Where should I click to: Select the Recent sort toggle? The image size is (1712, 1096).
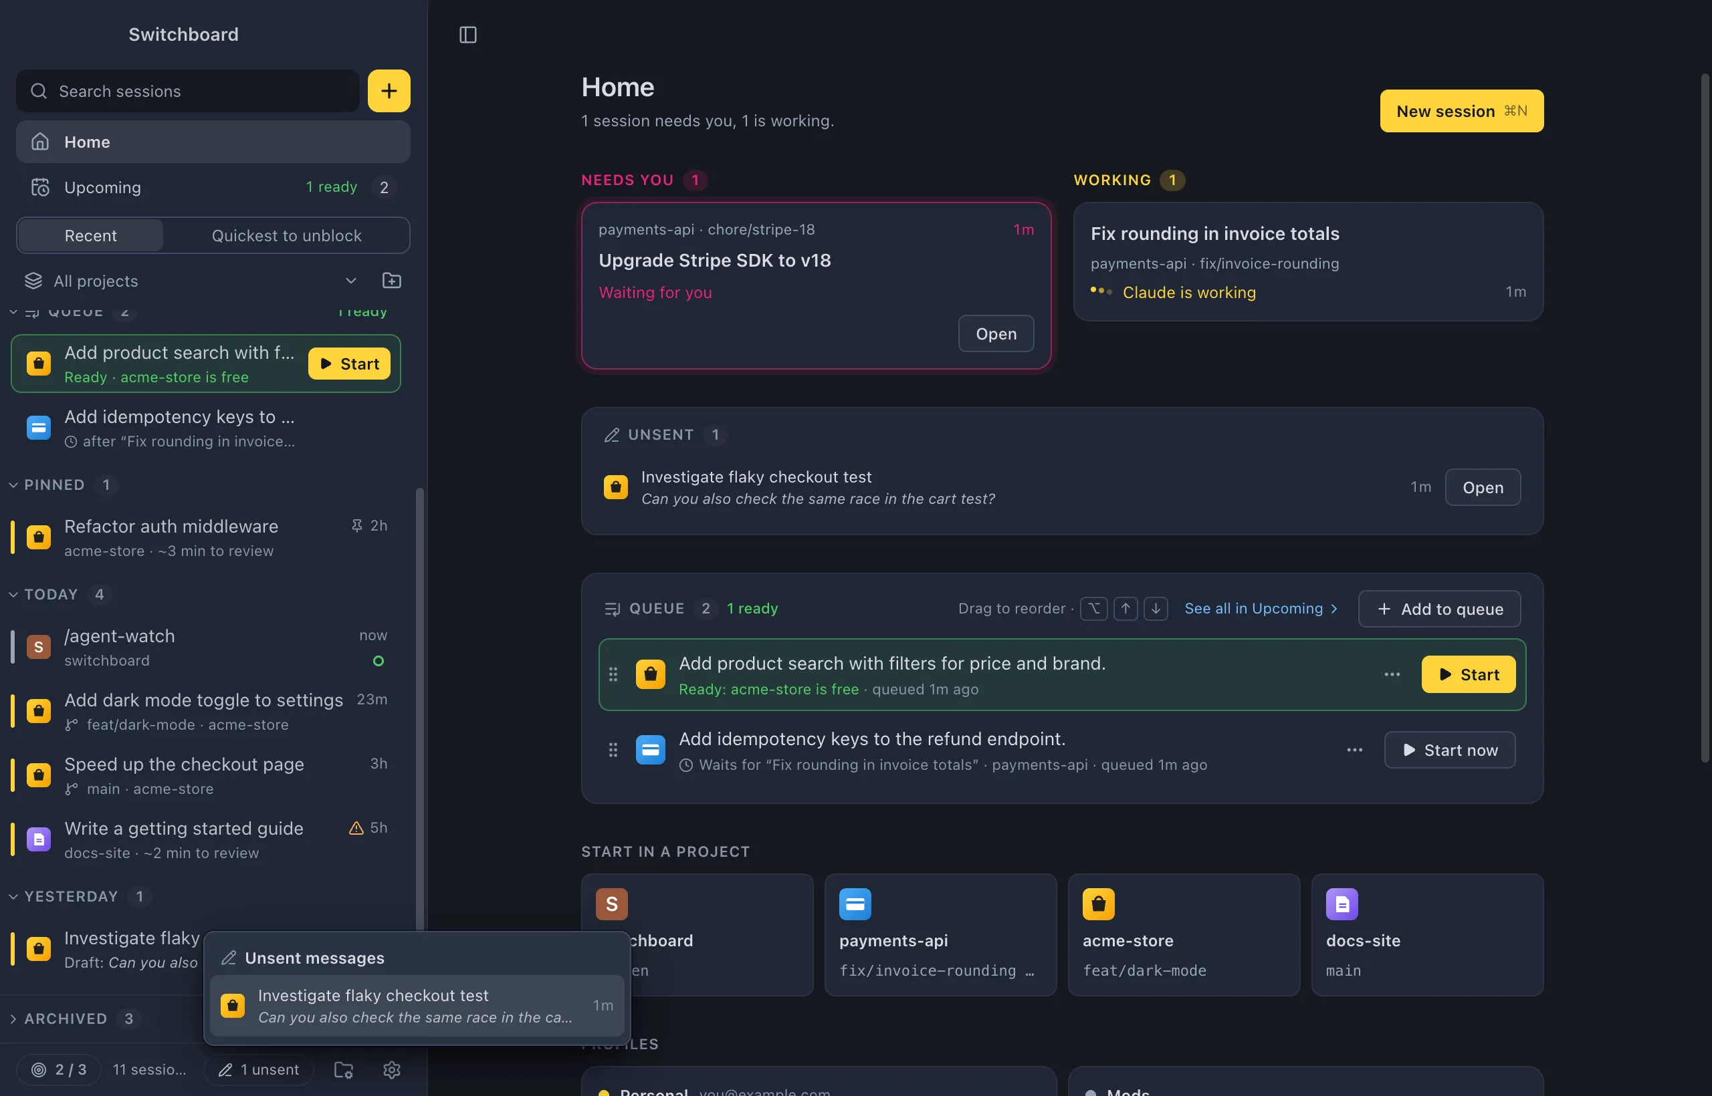90,235
